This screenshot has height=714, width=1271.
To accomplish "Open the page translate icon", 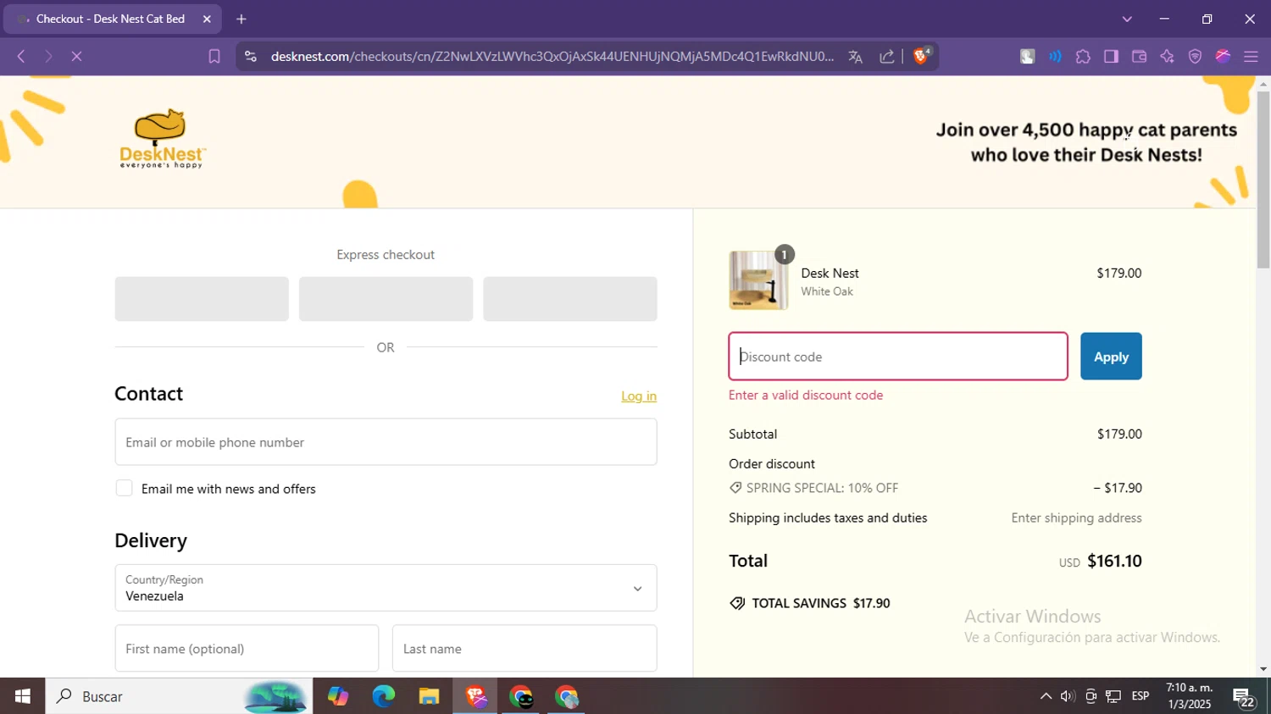I will [856, 57].
